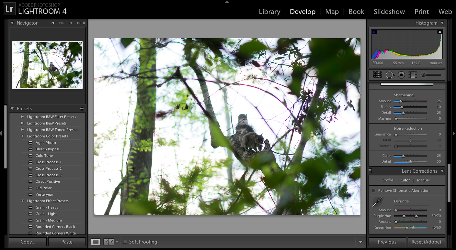Screen dimensions: 456x250
Task: Pick the Adjustment Brush tool
Action: coord(431,75)
